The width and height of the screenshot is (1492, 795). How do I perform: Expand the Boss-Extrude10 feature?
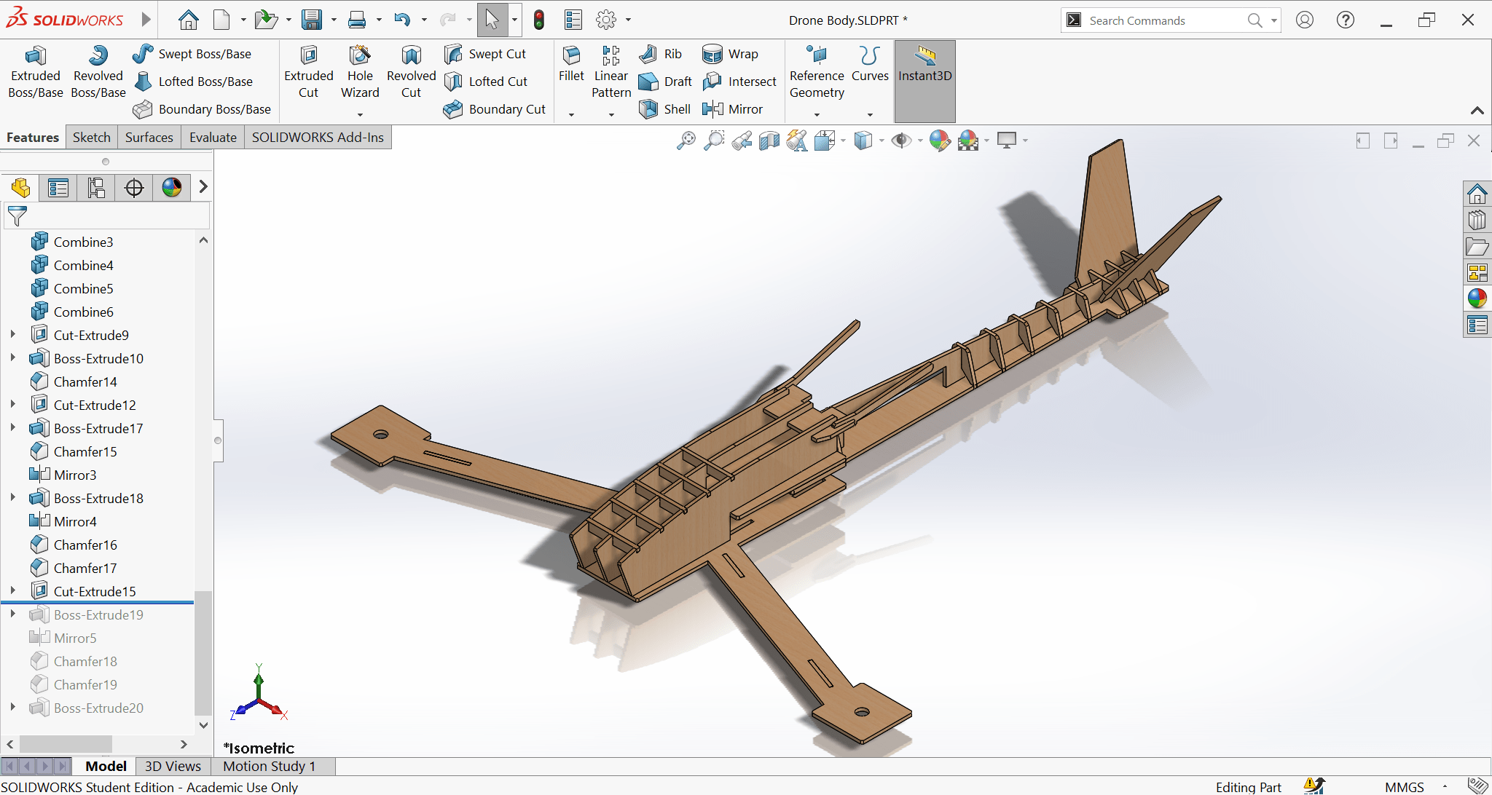tap(12, 358)
